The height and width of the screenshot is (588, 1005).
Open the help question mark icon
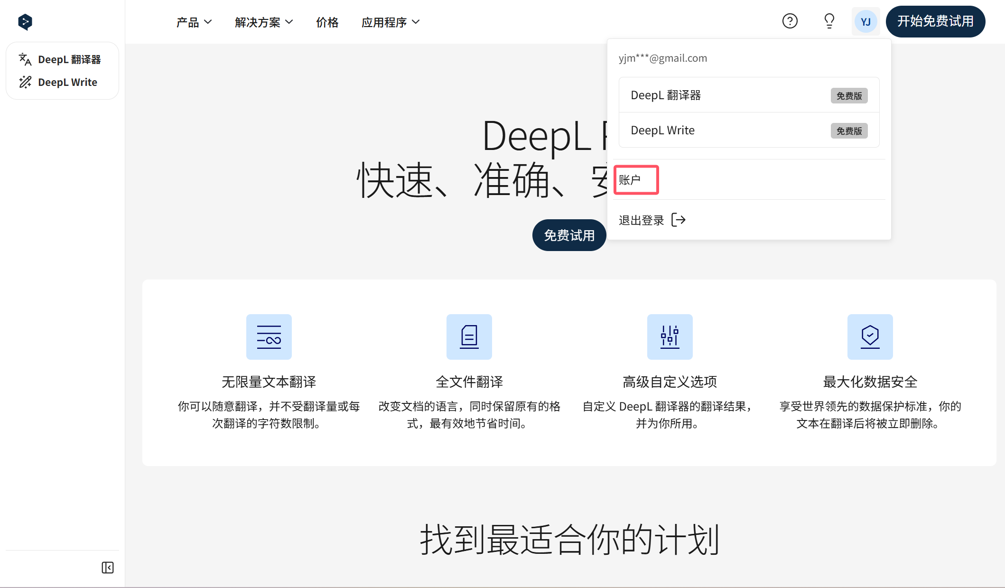[x=789, y=21]
